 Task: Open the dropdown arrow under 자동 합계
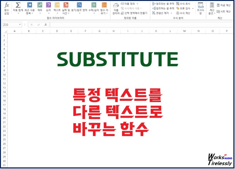pos(18,13)
